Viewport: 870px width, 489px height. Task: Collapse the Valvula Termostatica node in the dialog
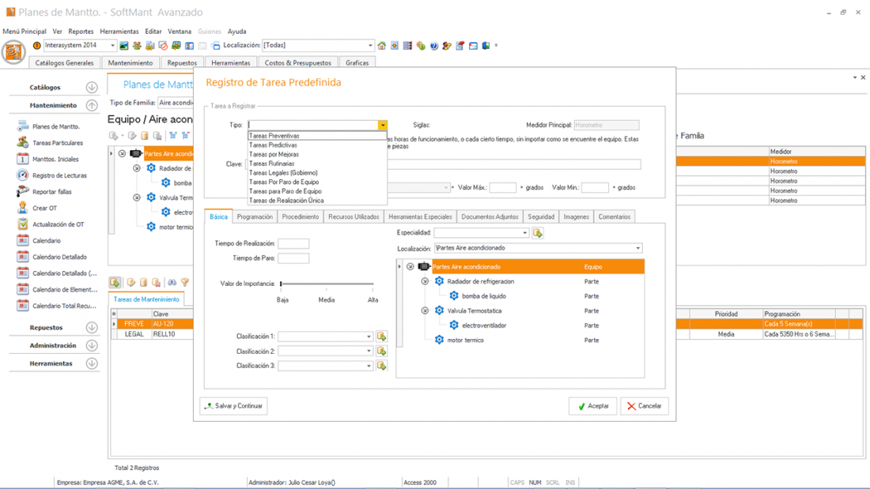(425, 310)
